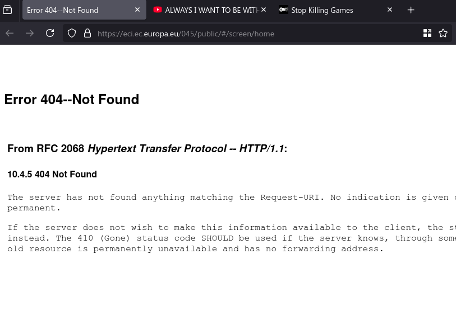The height and width of the screenshot is (324, 456).
Task: Close the Error 404--Not Found tab
Action: tap(137, 10)
